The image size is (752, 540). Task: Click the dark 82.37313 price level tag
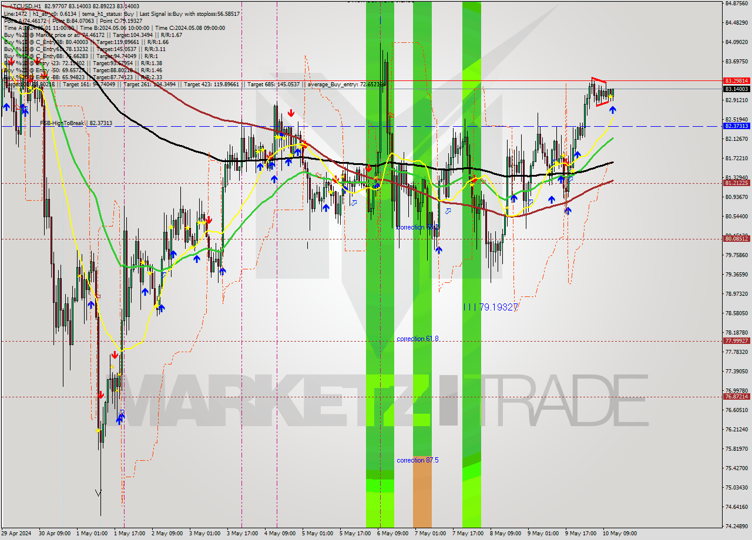pos(736,126)
